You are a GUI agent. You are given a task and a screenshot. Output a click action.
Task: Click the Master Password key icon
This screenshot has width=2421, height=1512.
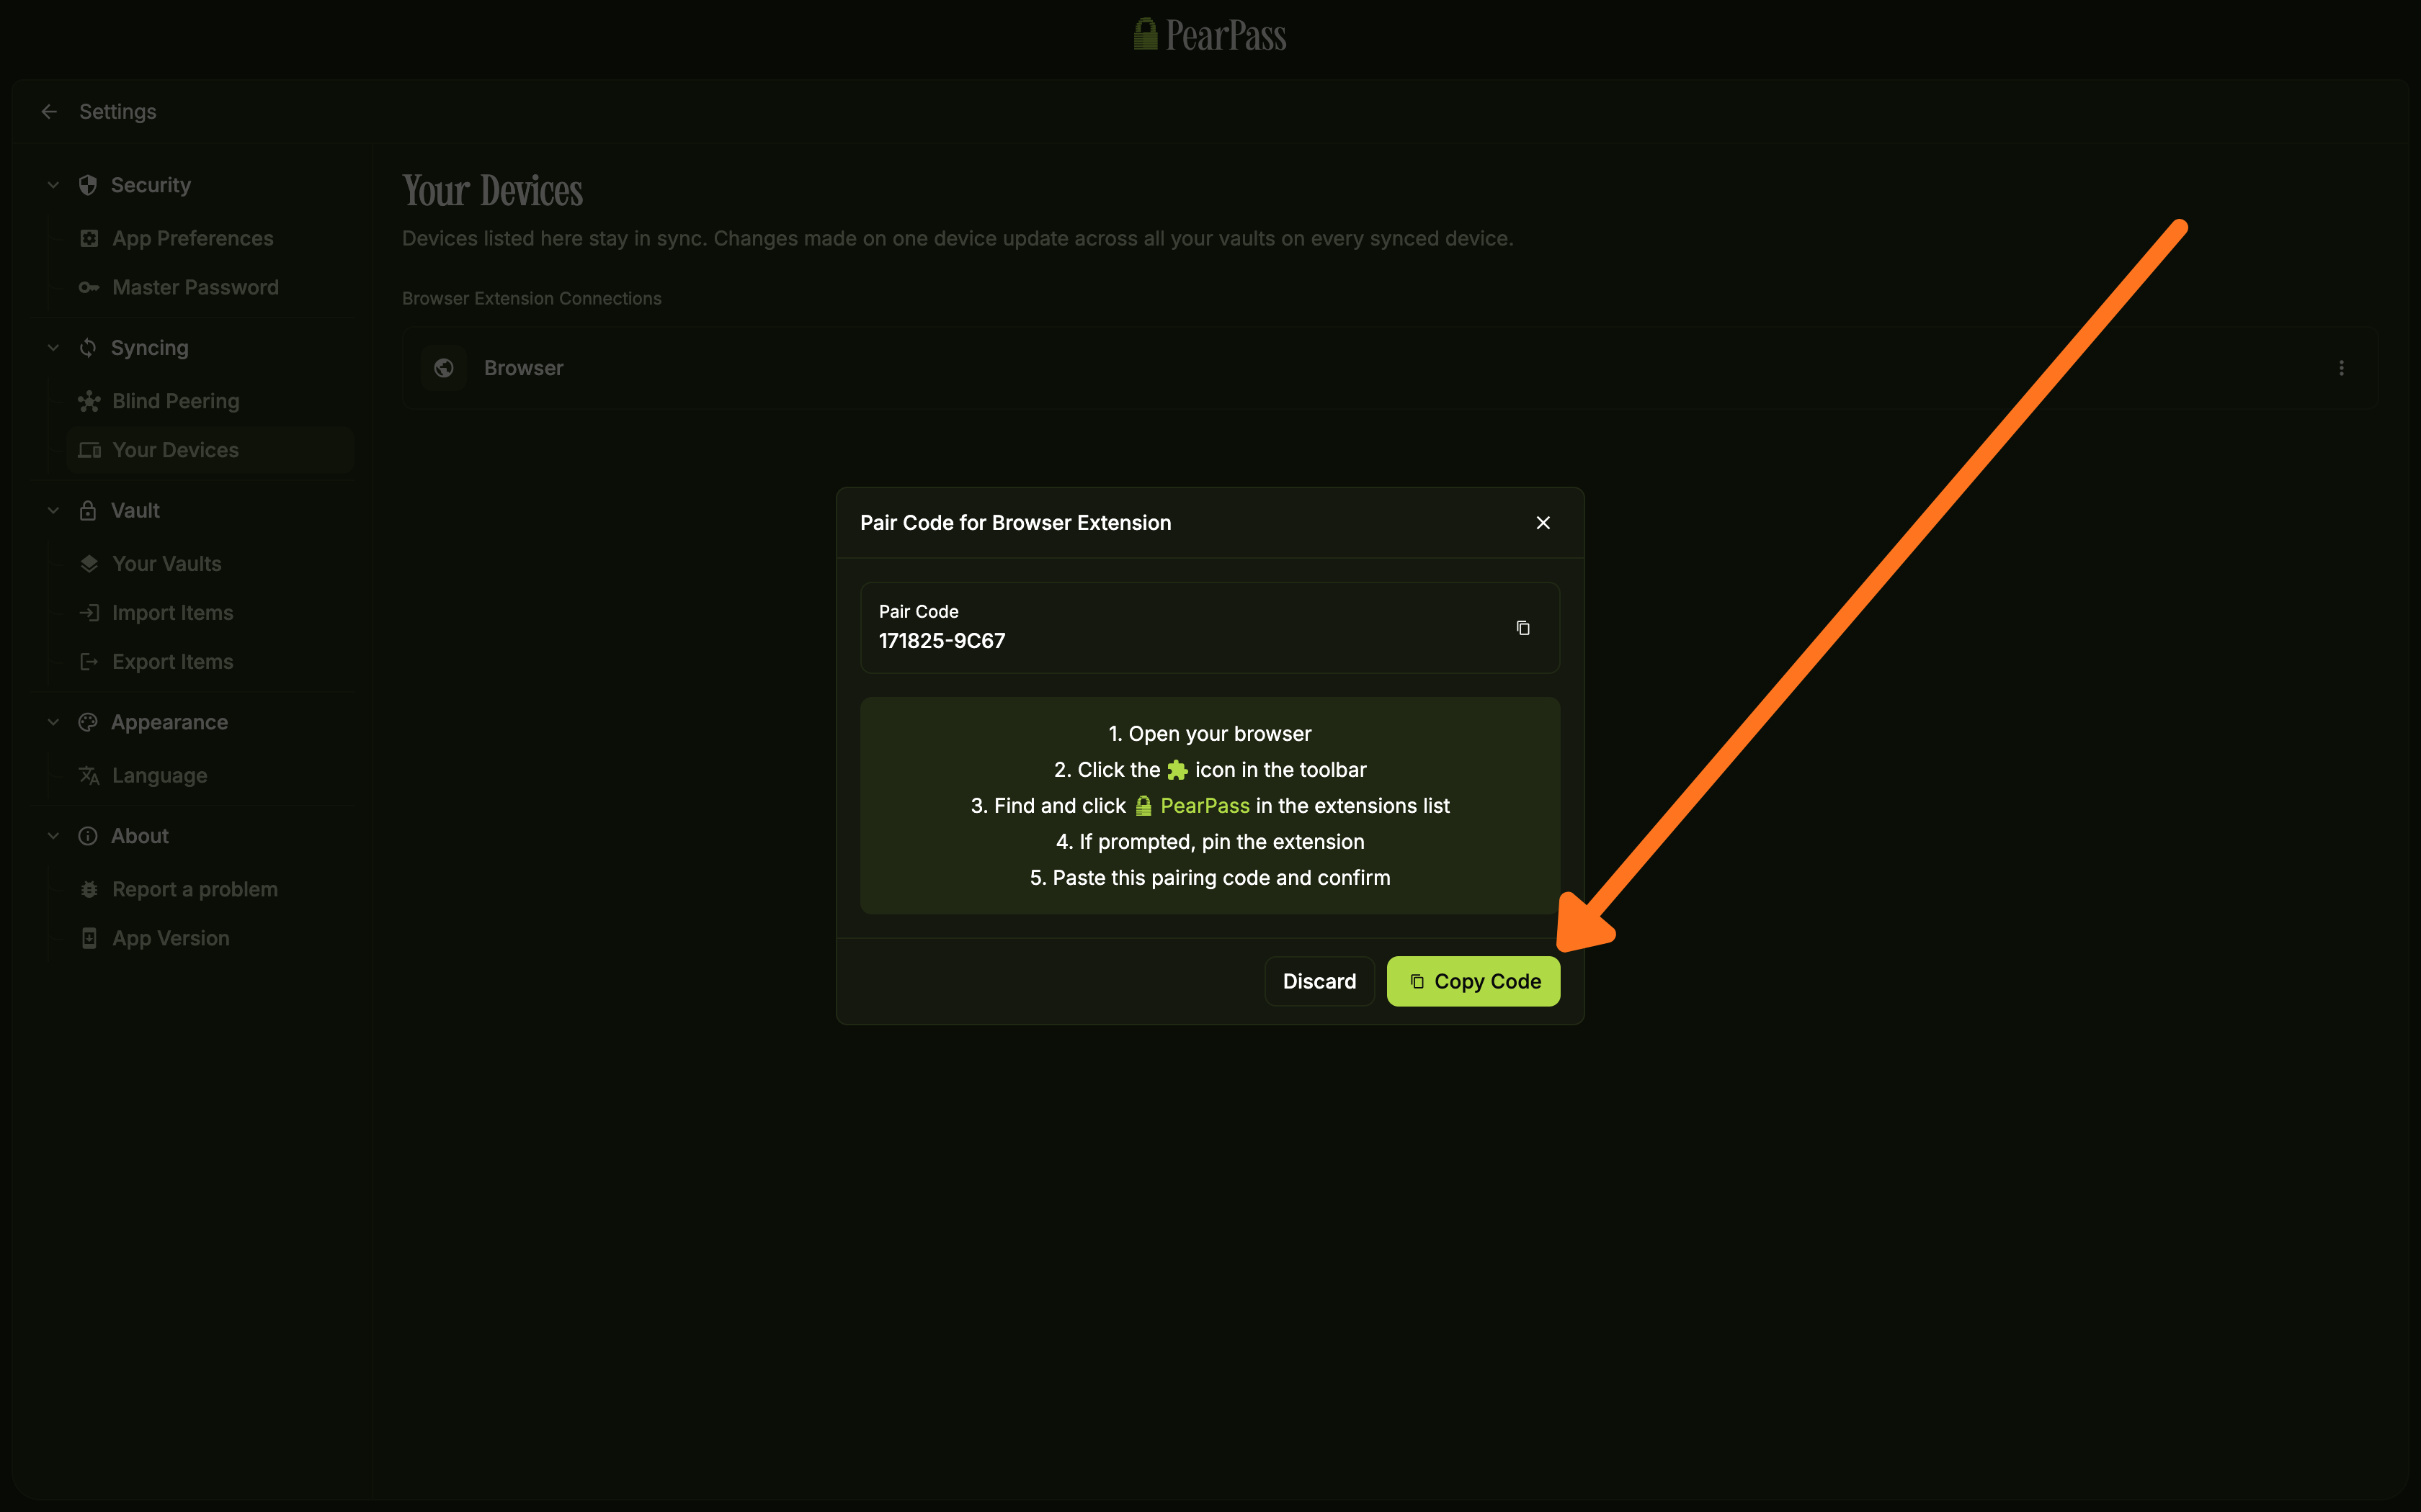(x=89, y=287)
